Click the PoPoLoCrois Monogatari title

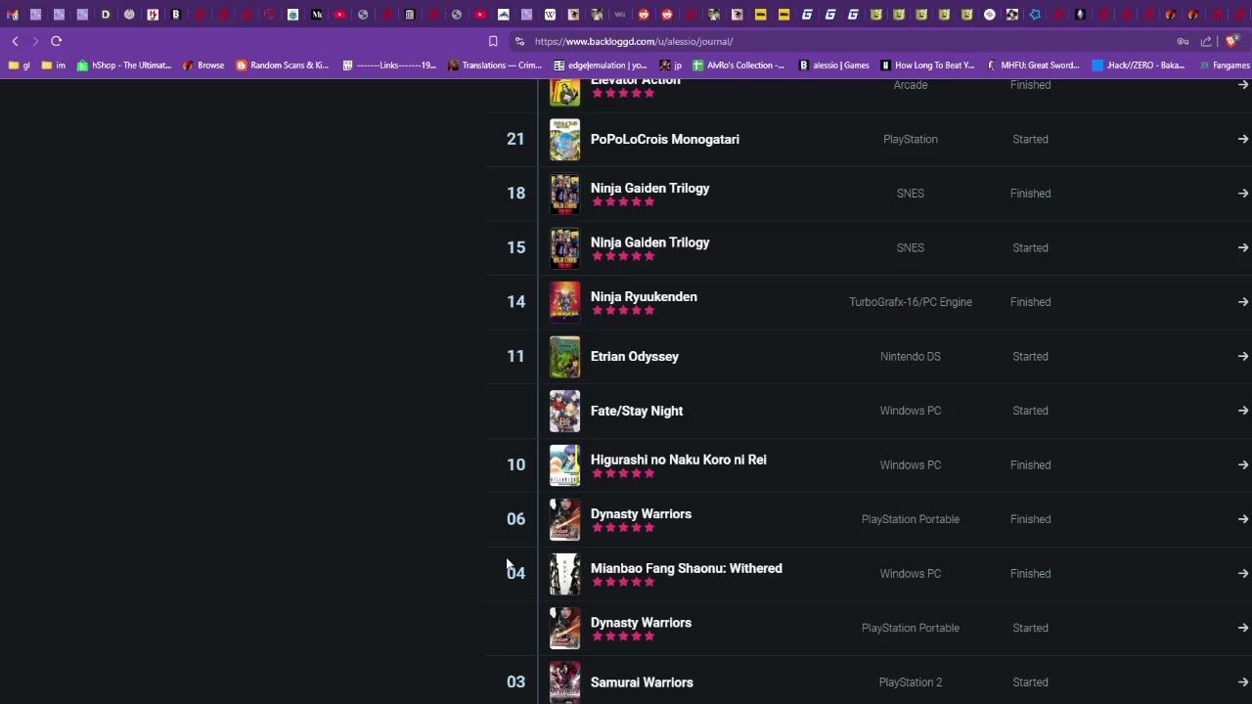[665, 139]
